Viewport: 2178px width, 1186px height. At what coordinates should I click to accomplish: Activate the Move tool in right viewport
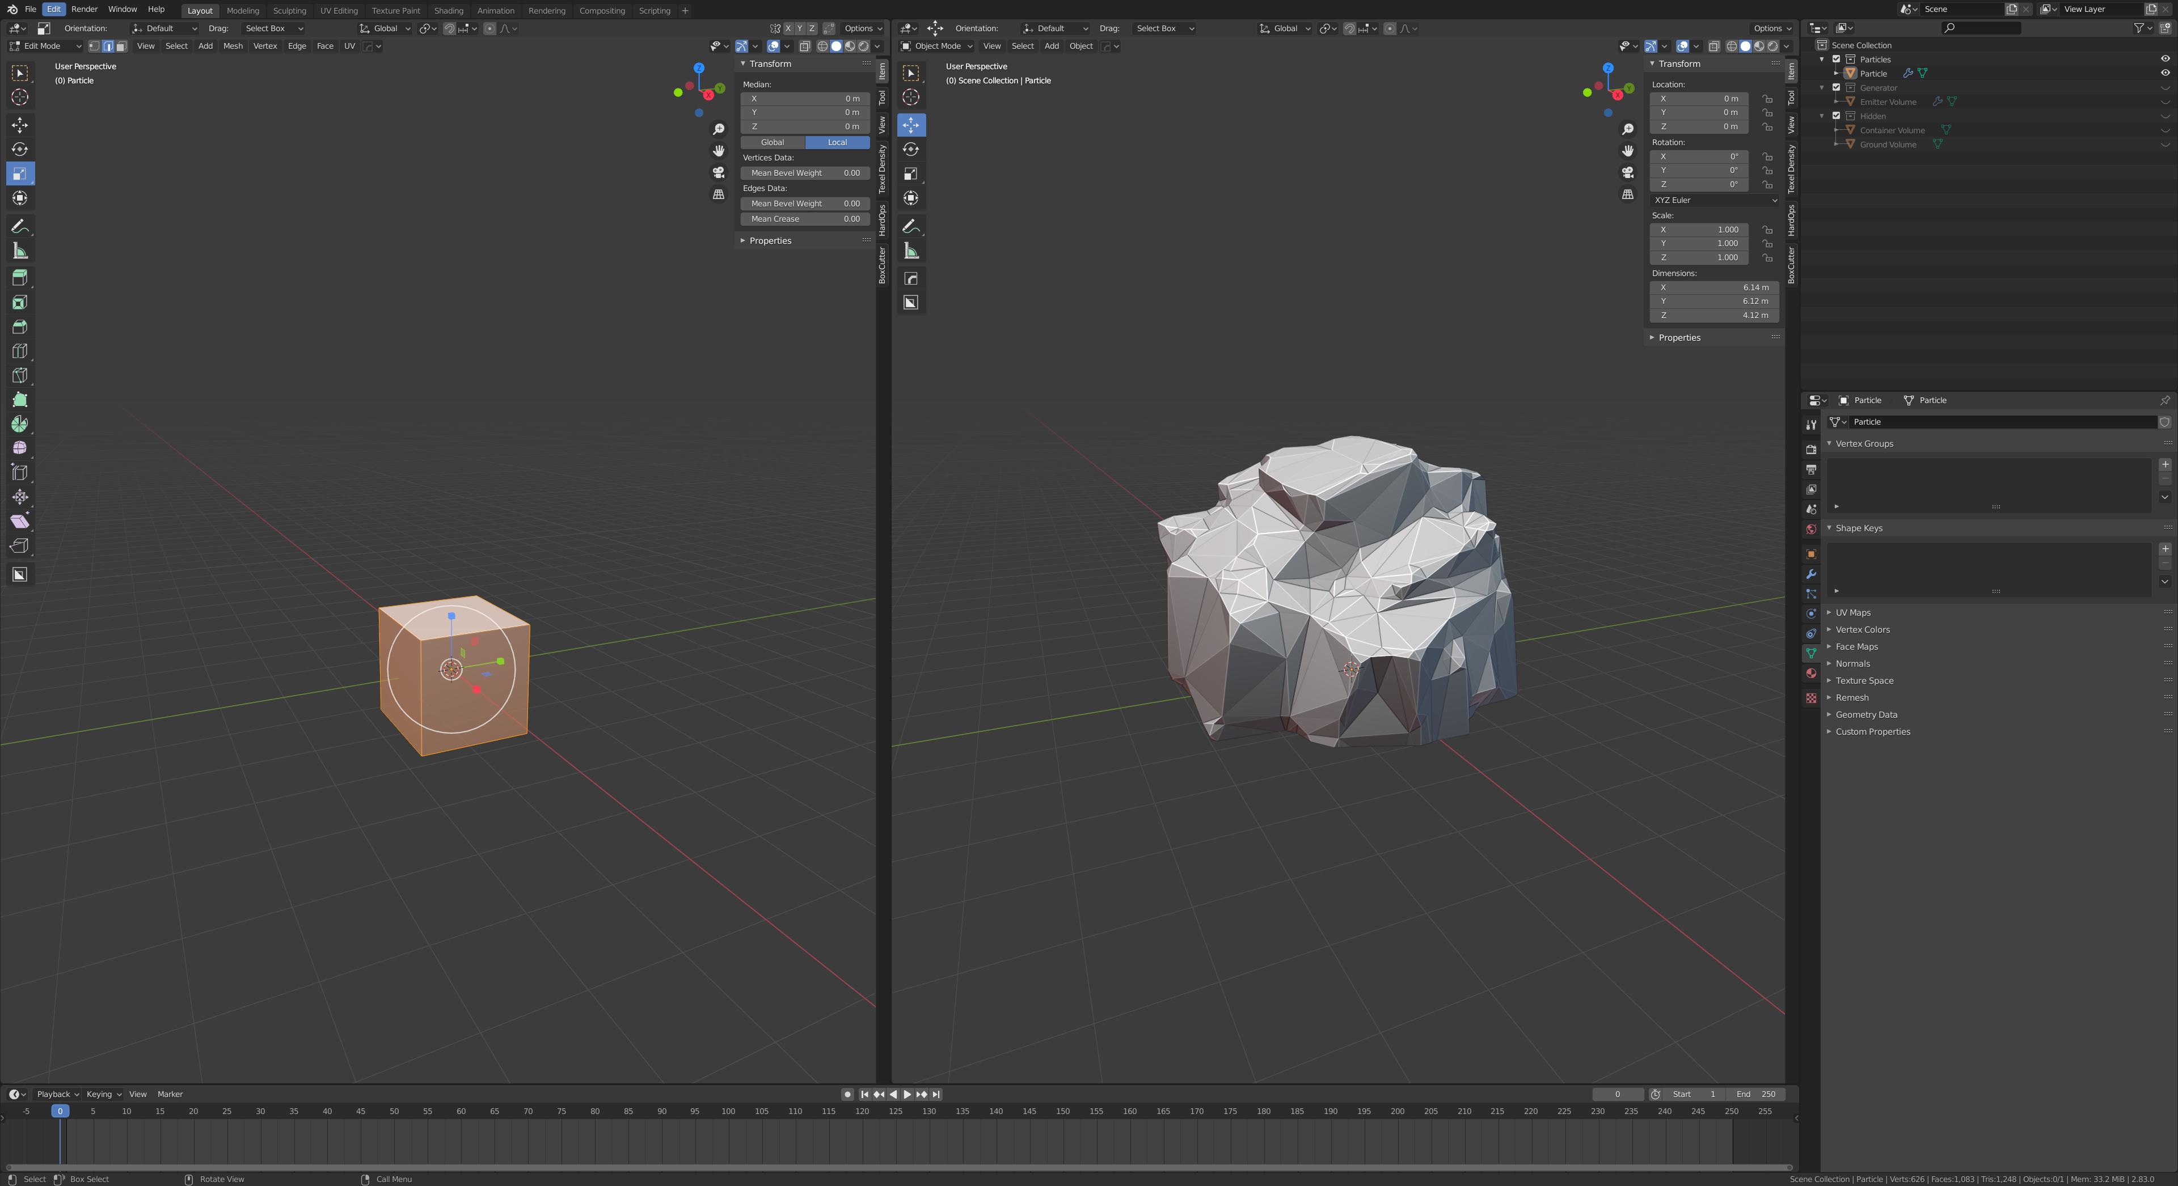[x=910, y=125]
